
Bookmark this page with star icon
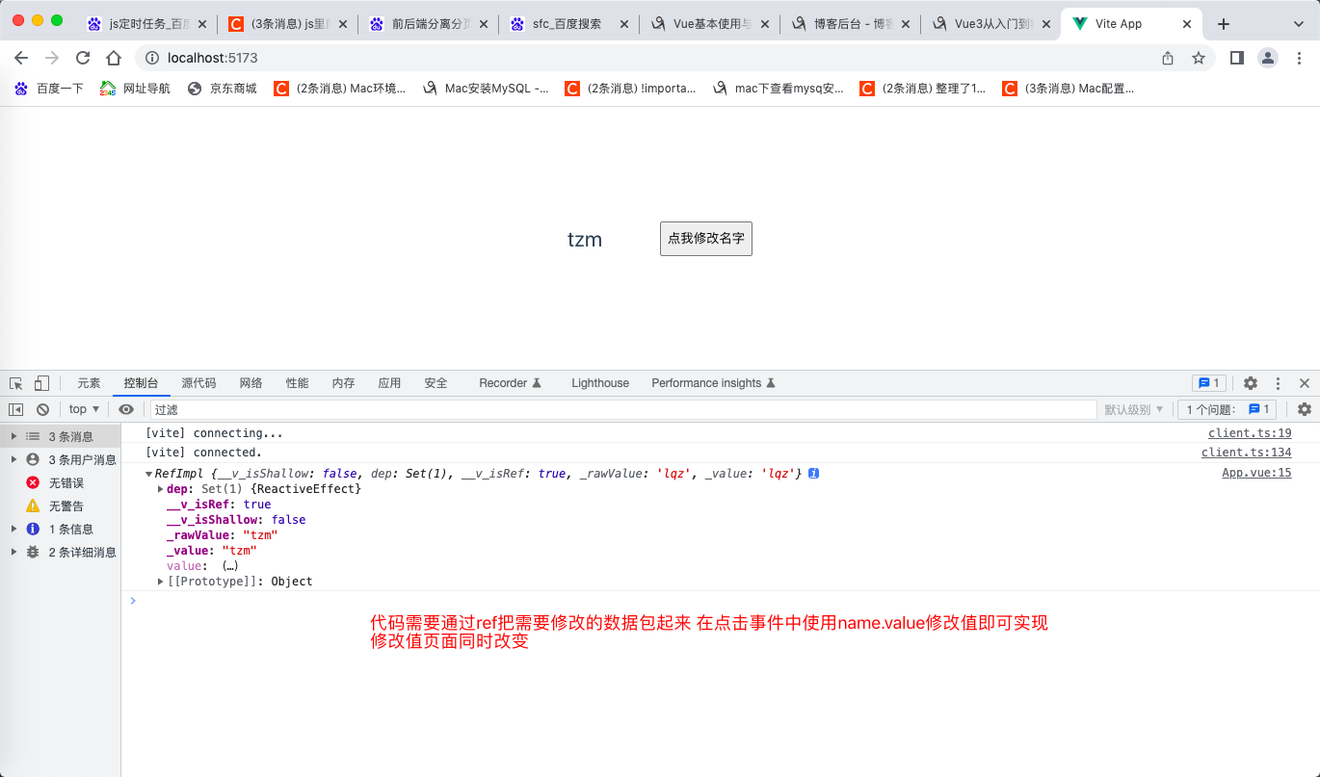(x=1199, y=58)
